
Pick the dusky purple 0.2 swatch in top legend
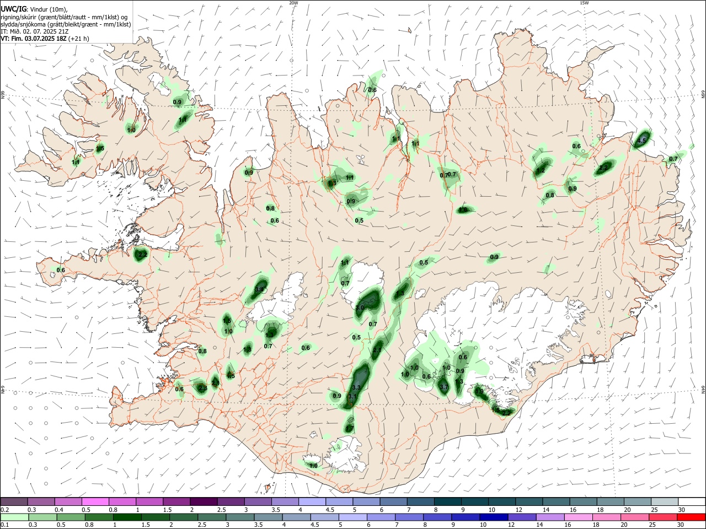(x=14, y=501)
